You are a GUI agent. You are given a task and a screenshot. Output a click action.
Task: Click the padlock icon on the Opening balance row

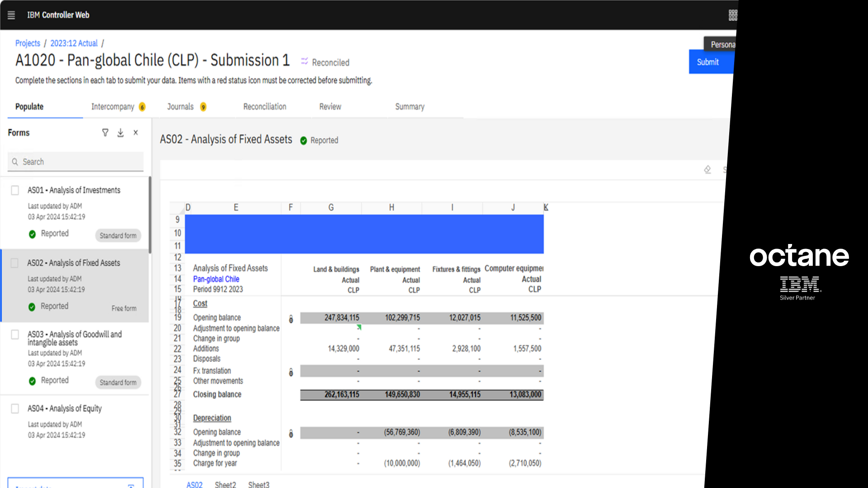click(x=291, y=319)
